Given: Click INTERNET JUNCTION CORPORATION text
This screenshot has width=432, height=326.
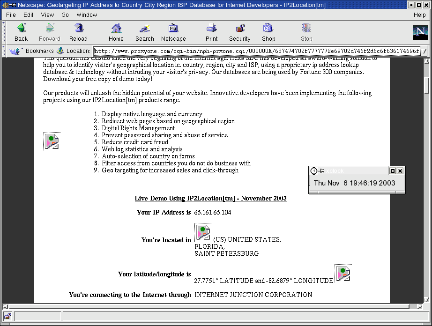Looking at the screenshot, I should pyautogui.click(x=253, y=295).
